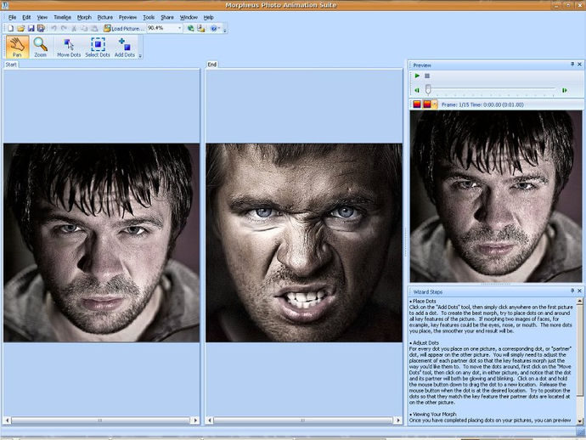This screenshot has width=586, height=440.
Task: Step to the previous preview frame
Action: pyautogui.click(x=417, y=91)
